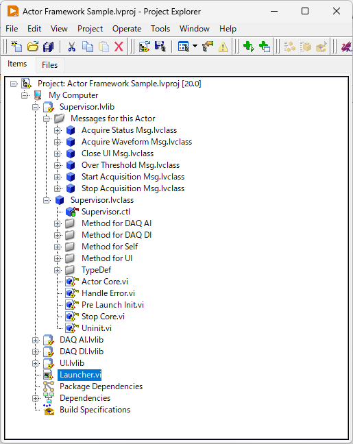Click the green plus Add Target icon

click(265, 47)
